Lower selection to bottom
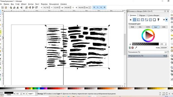 tap(26, 8)
